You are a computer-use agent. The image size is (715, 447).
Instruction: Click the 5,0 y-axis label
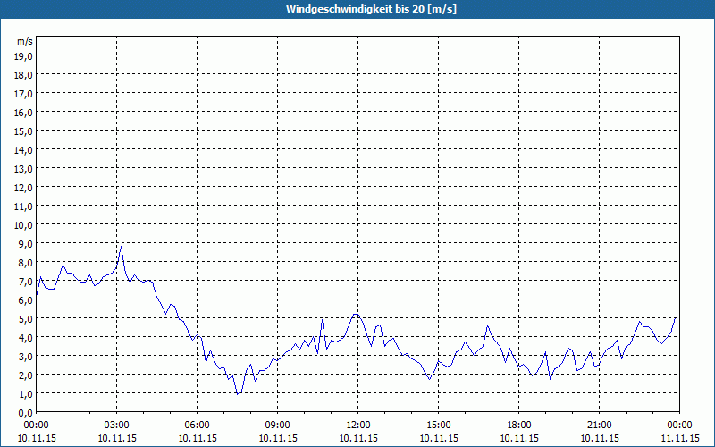(26, 319)
